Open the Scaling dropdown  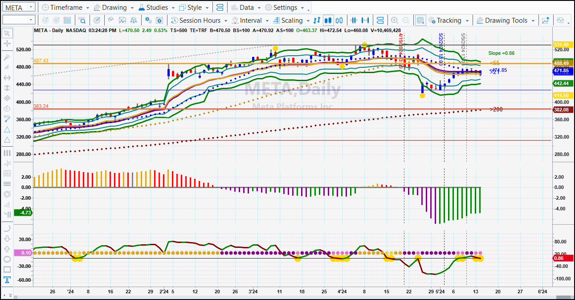[x=291, y=21]
